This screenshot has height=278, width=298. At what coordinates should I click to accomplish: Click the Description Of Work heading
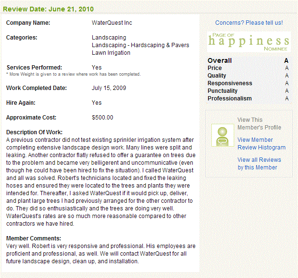(34, 132)
